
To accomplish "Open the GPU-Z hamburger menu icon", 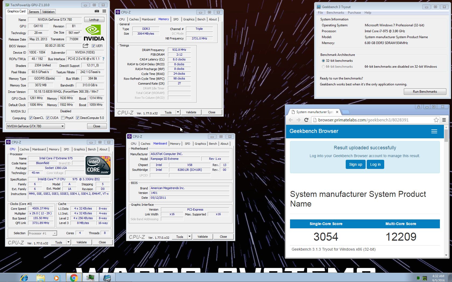I will [x=104, y=11].
